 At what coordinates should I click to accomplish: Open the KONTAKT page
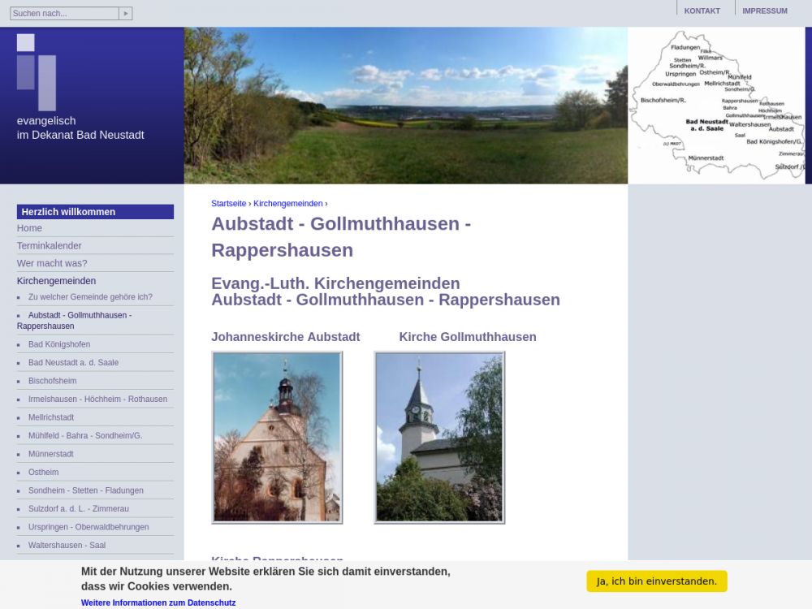[x=702, y=11]
